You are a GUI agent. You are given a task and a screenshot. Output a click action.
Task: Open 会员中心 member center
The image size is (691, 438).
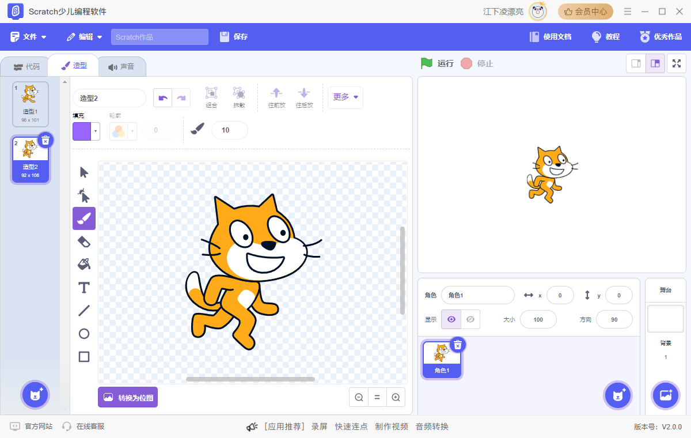point(586,12)
